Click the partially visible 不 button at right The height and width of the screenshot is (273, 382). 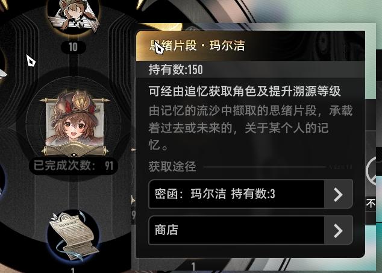coord(371,203)
